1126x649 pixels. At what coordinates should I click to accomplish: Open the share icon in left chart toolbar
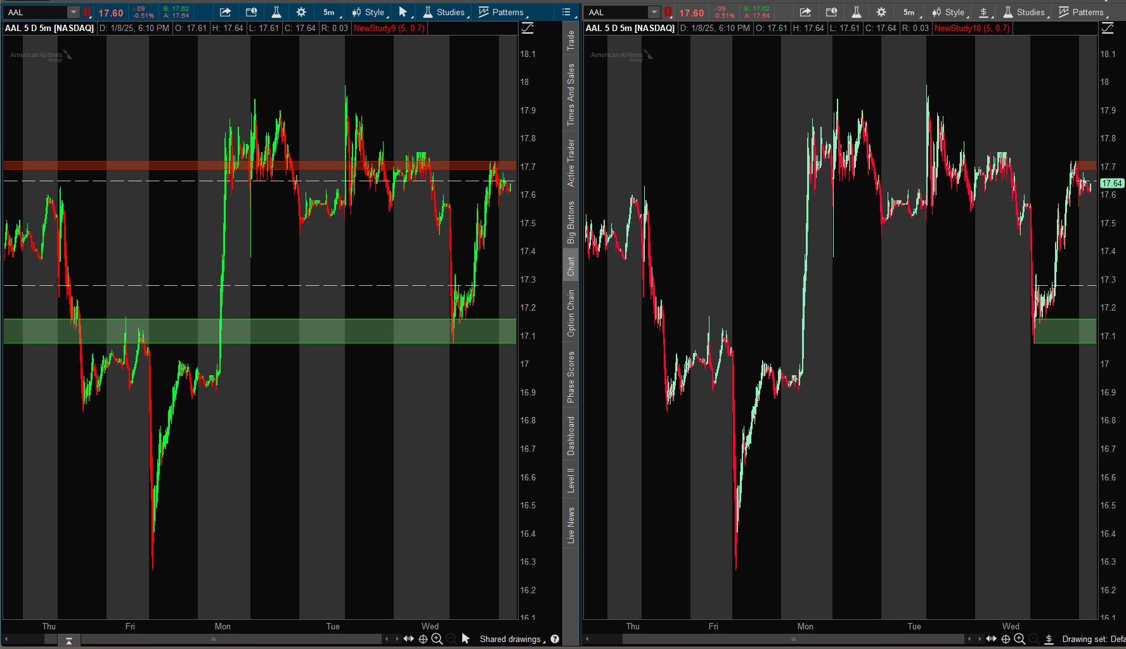click(225, 12)
